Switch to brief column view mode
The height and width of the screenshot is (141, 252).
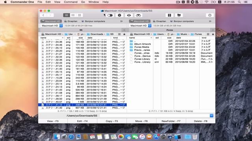click(x=73, y=15)
